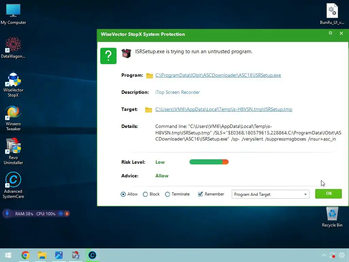Open the Recycle Bin
349x262 pixels.
pos(332,217)
